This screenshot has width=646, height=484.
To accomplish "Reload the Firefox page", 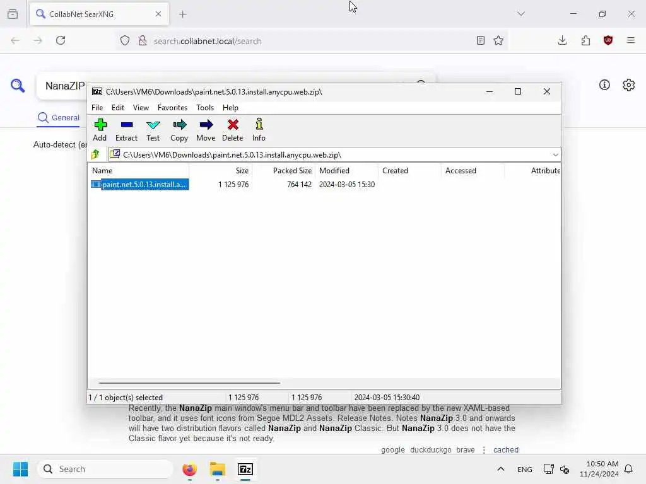I will point(61,40).
